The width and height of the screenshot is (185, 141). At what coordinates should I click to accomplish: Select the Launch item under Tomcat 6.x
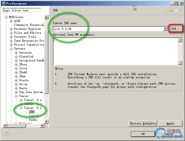[x=34, y=116]
